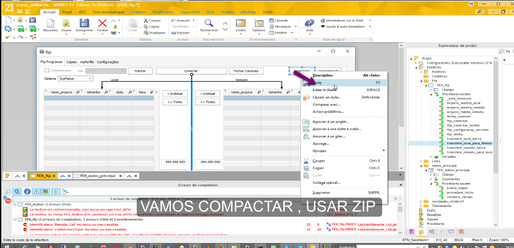Expand the Treinamento folder
This screenshot has height=248, width=514.
(420, 206)
